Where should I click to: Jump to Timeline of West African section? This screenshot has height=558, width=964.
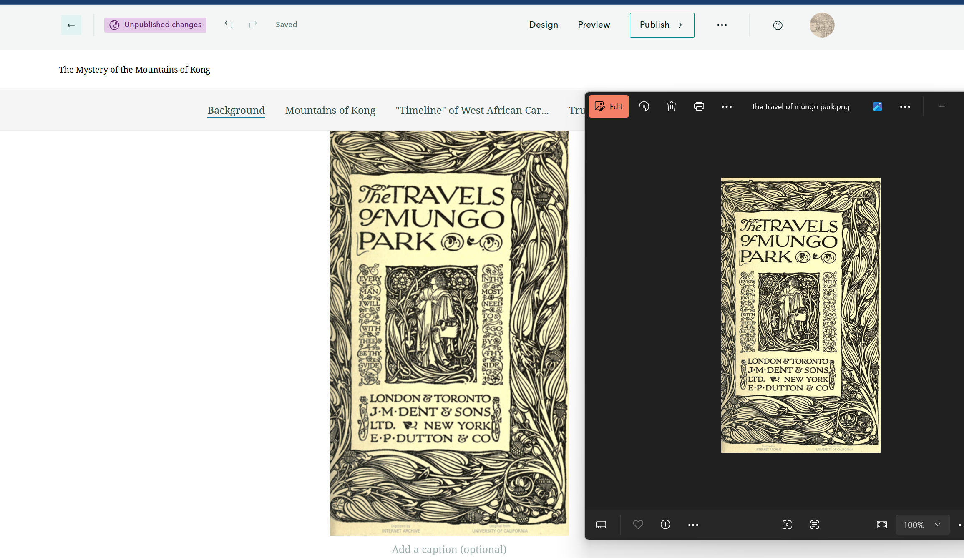coord(472,111)
